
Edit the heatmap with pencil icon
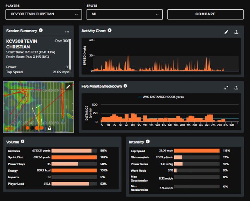[68, 87]
